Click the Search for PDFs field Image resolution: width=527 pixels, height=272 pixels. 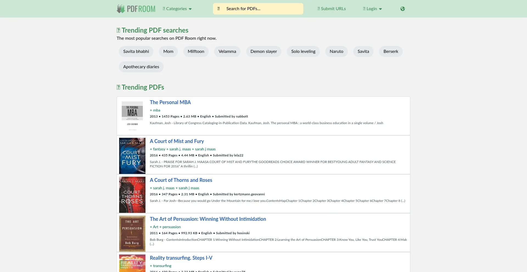(x=262, y=9)
